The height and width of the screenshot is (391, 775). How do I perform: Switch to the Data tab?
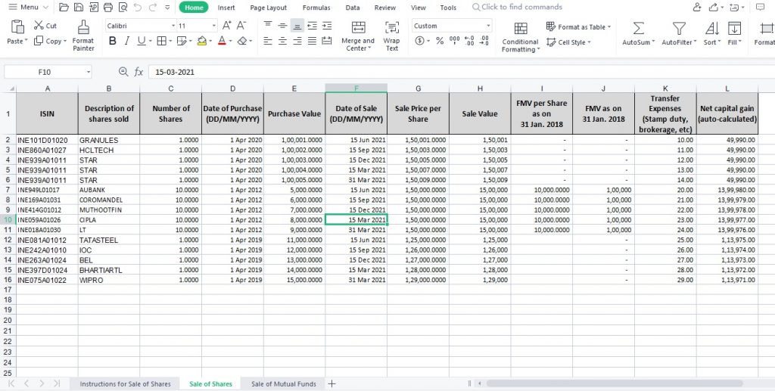pyautogui.click(x=353, y=8)
